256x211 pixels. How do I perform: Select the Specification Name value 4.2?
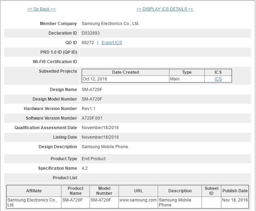[x=85, y=168]
